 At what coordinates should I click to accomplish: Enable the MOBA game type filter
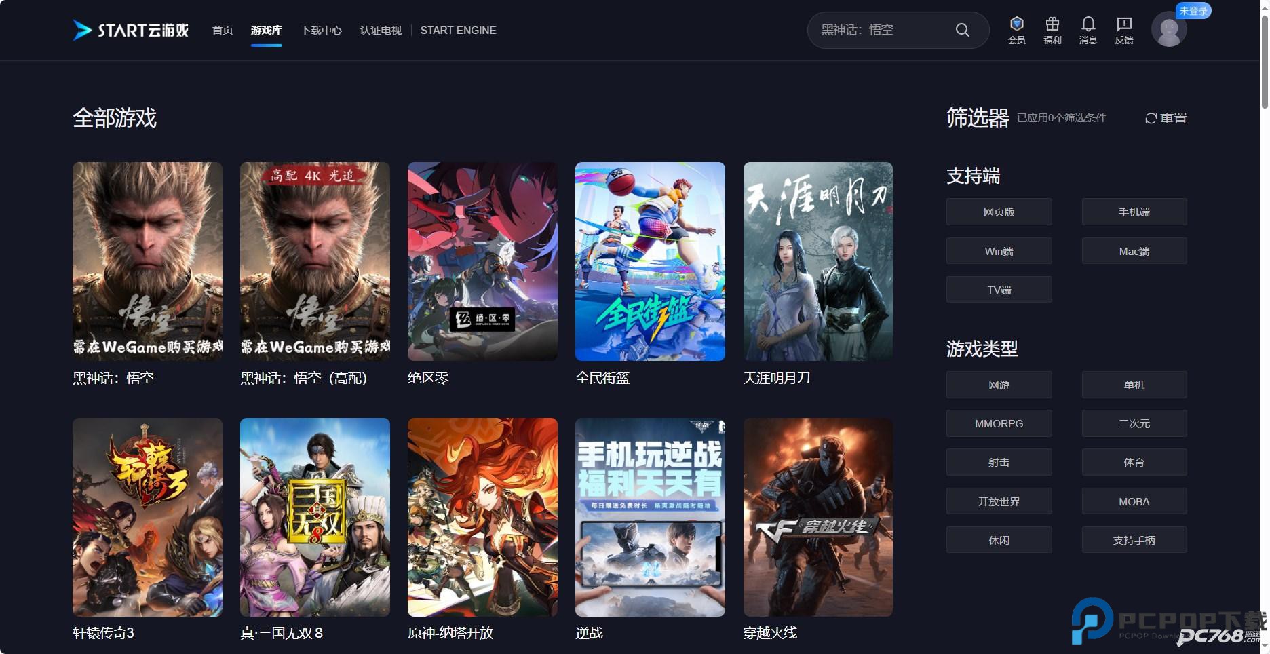tap(1134, 501)
